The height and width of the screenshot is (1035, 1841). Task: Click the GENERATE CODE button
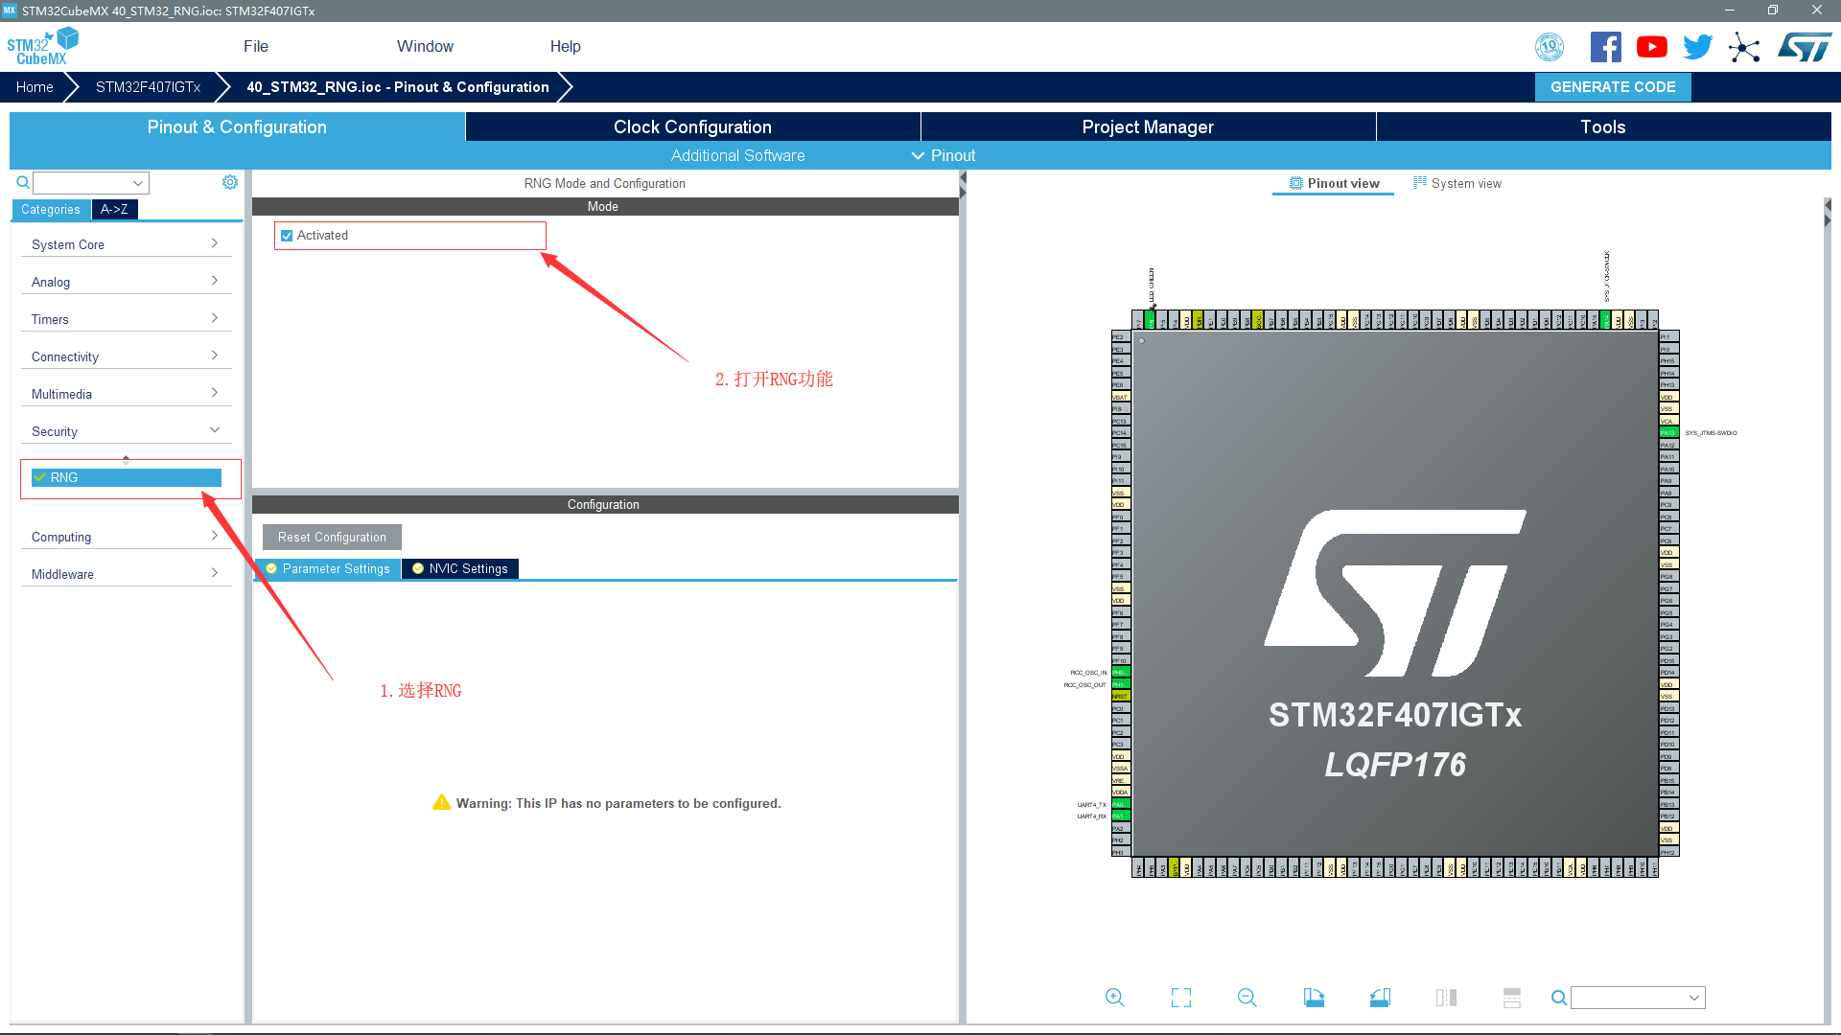click(x=1613, y=87)
